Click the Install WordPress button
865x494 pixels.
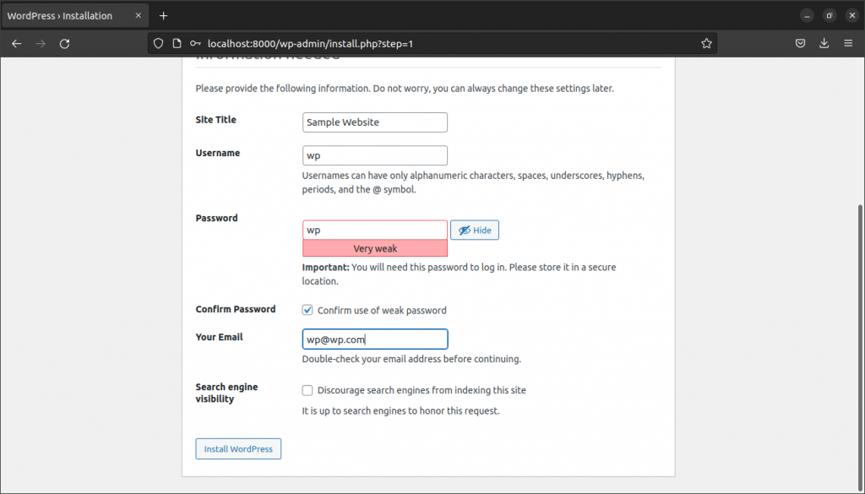238,448
